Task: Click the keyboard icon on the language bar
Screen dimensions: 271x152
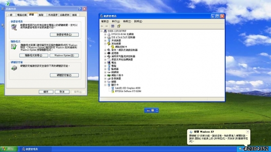Action: (148, 110)
